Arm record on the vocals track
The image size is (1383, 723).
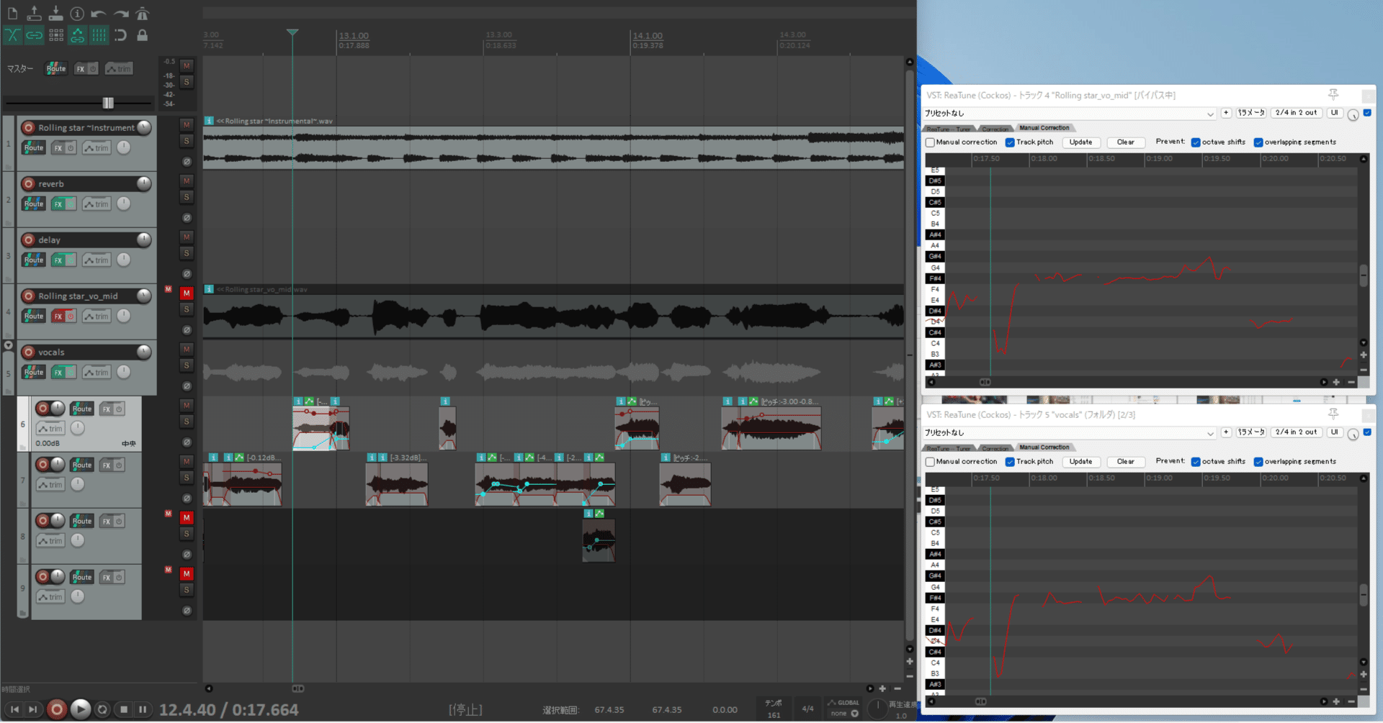[x=29, y=352]
